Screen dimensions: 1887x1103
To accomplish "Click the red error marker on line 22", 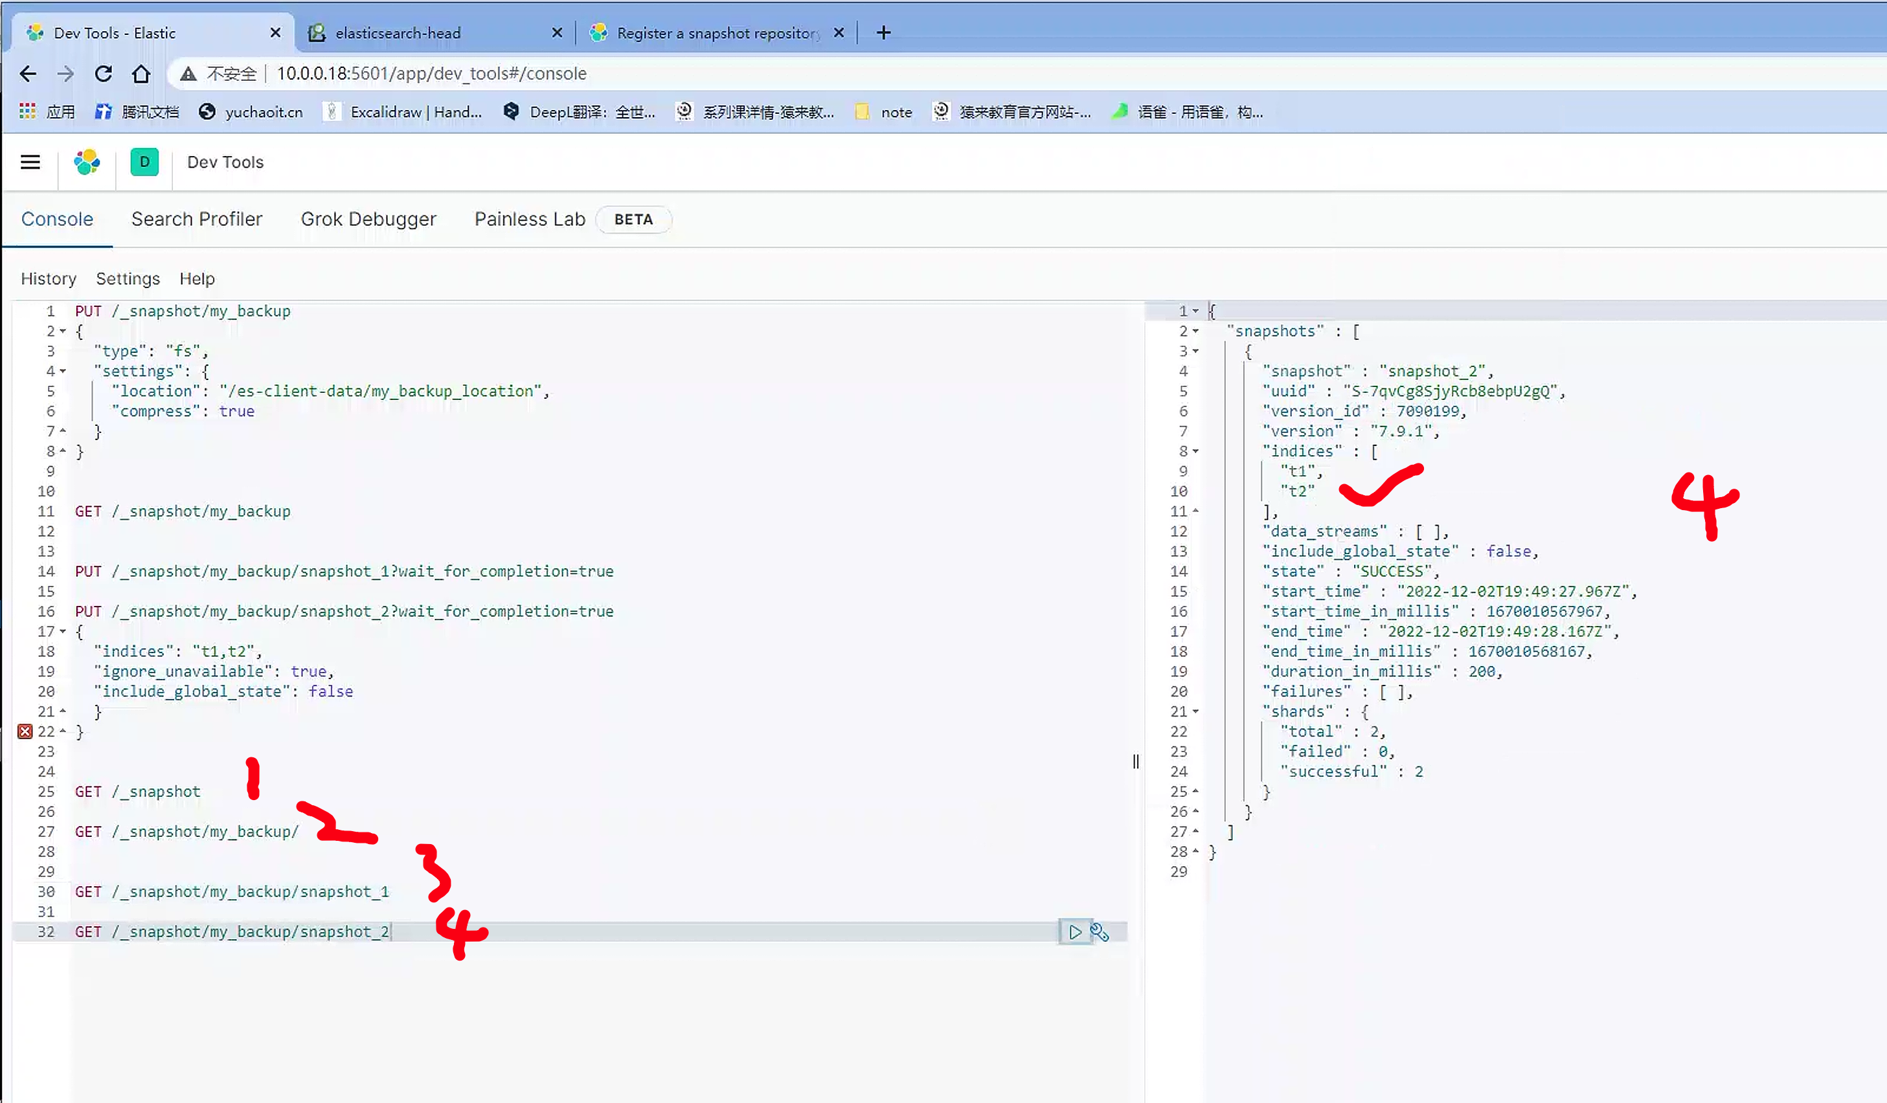I will pyautogui.click(x=25, y=731).
